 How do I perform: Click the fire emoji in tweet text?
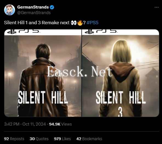tap(80, 23)
